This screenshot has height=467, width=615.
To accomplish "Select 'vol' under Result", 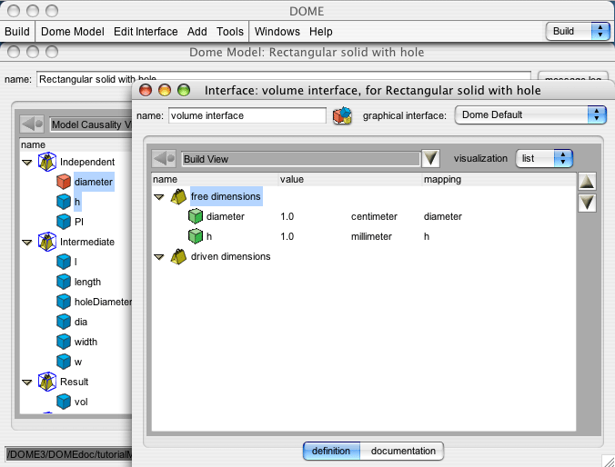I will pyautogui.click(x=81, y=402).
